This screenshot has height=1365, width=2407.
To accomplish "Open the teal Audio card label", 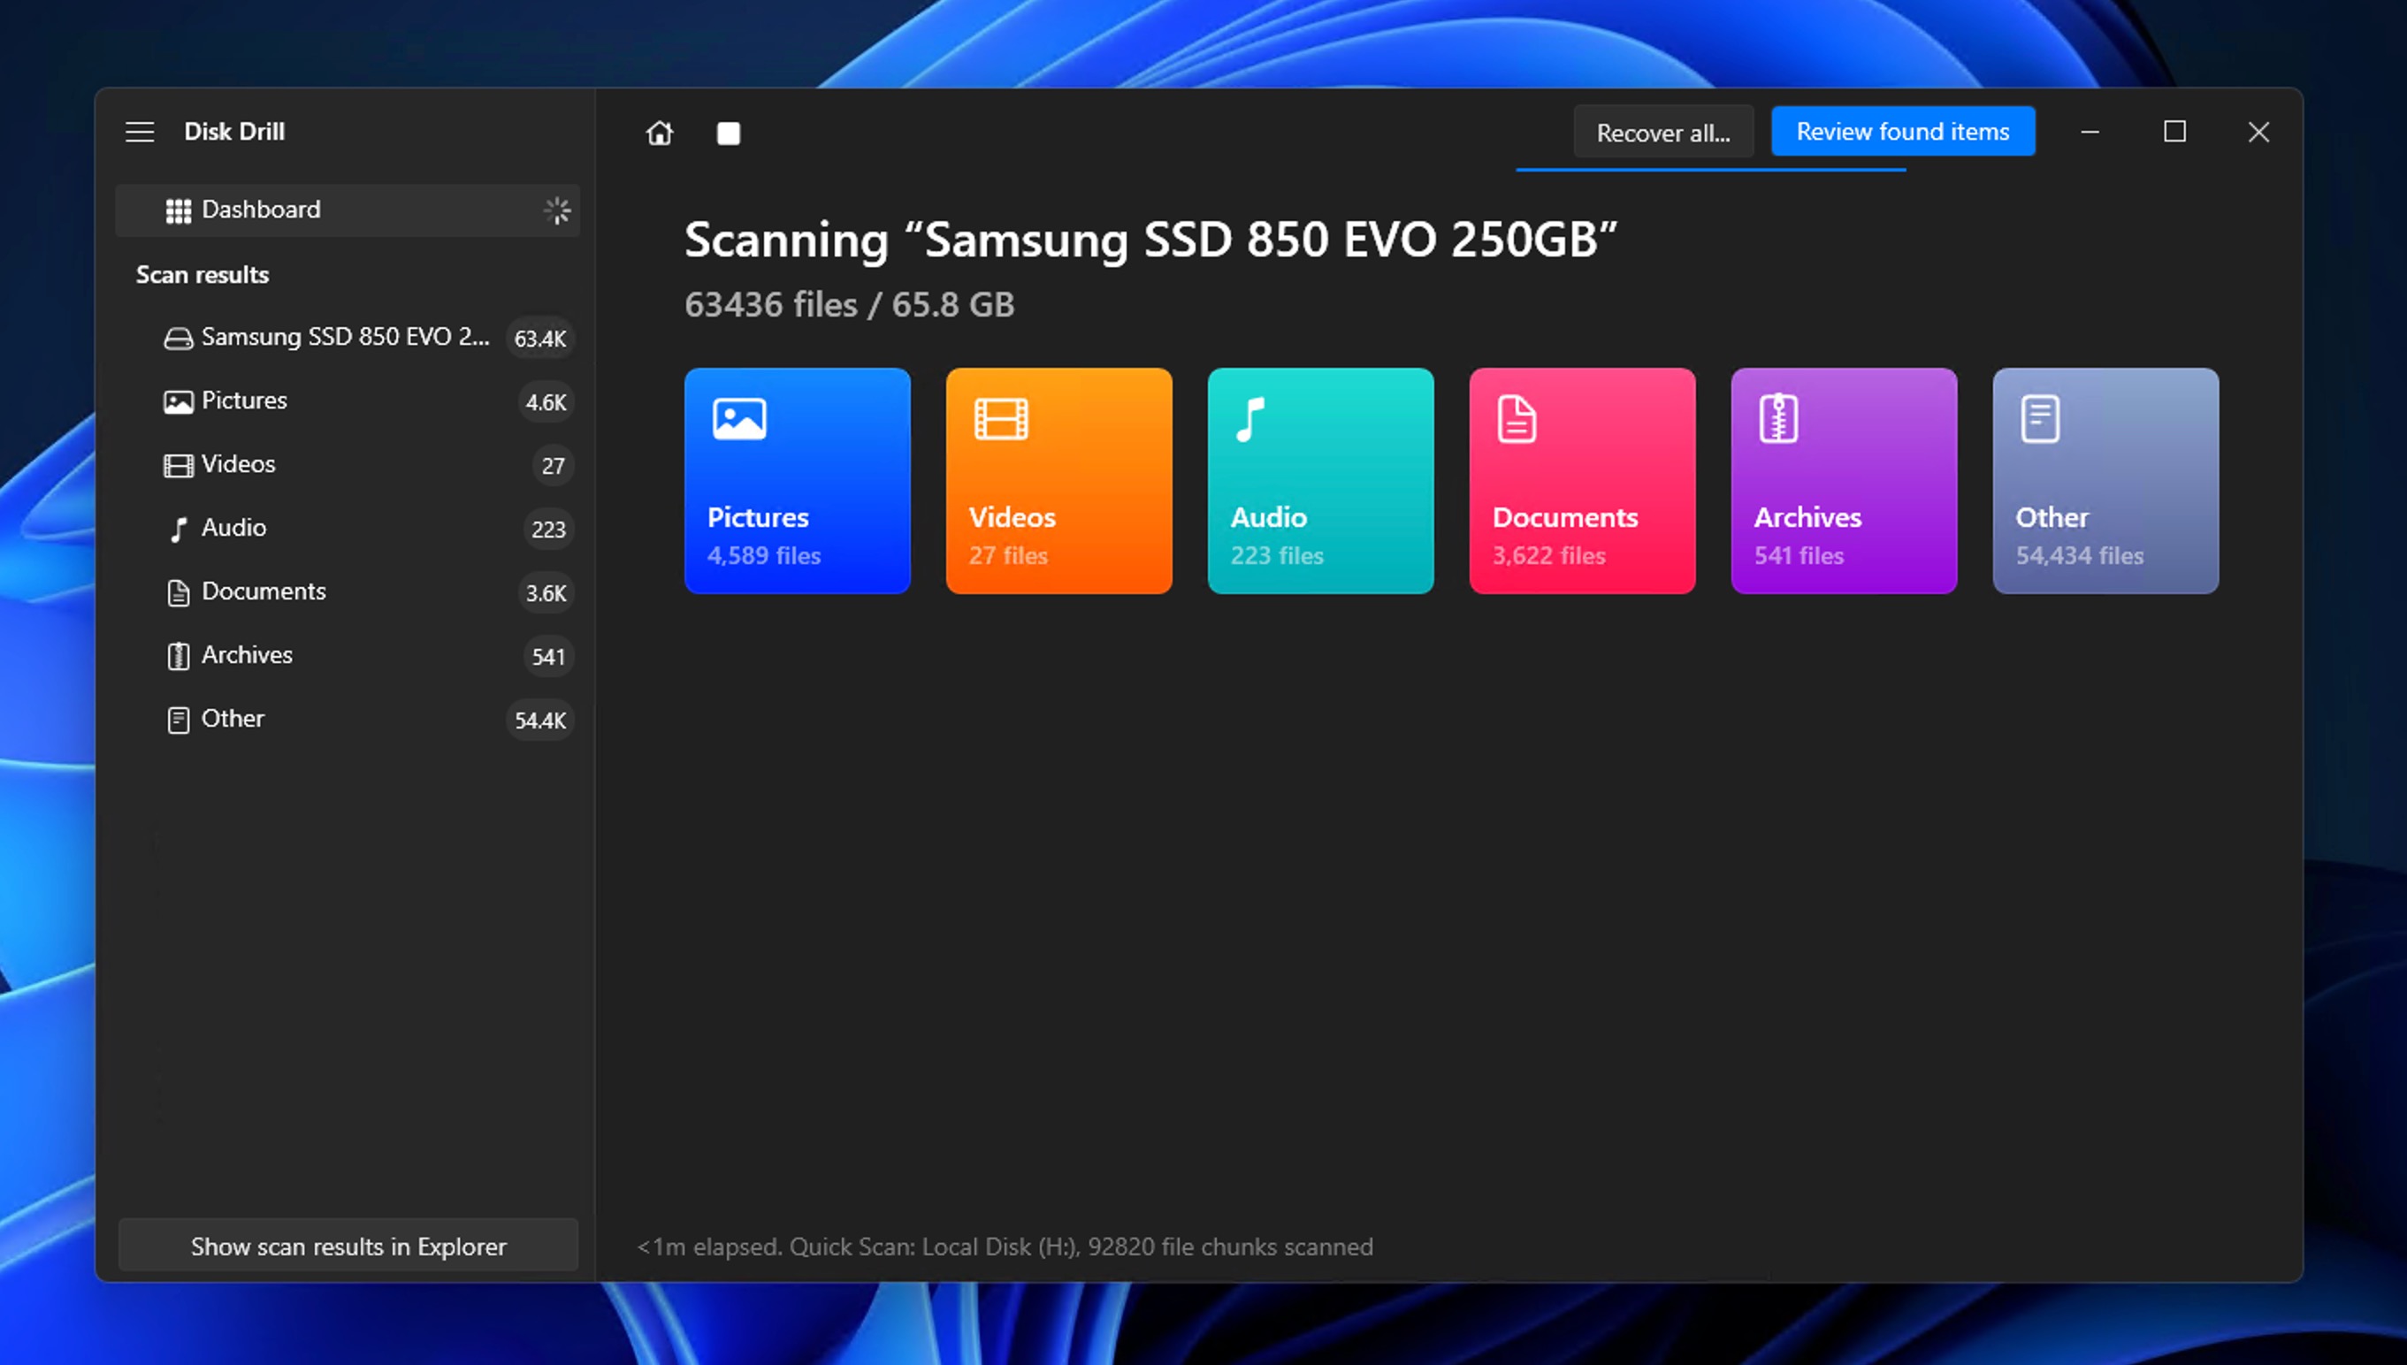I will tap(1268, 517).
